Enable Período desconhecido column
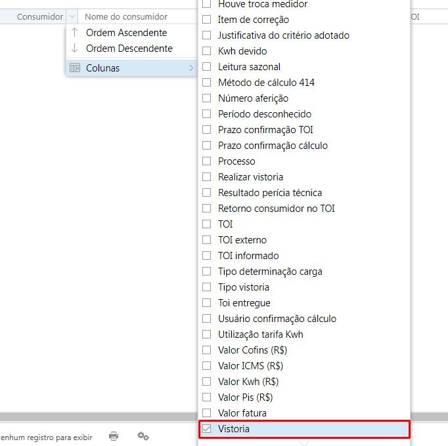The width and height of the screenshot is (448, 446). 206,114
